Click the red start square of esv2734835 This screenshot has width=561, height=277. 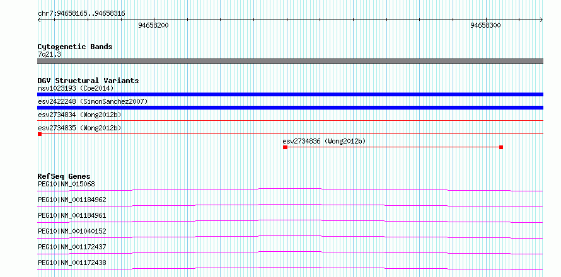click(x=39, y=134)
